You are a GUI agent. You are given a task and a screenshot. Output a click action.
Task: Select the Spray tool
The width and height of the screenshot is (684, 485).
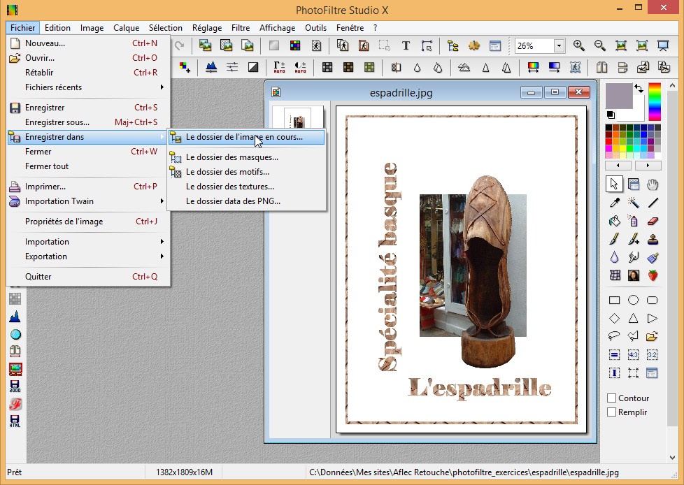[x=634, y=221]
